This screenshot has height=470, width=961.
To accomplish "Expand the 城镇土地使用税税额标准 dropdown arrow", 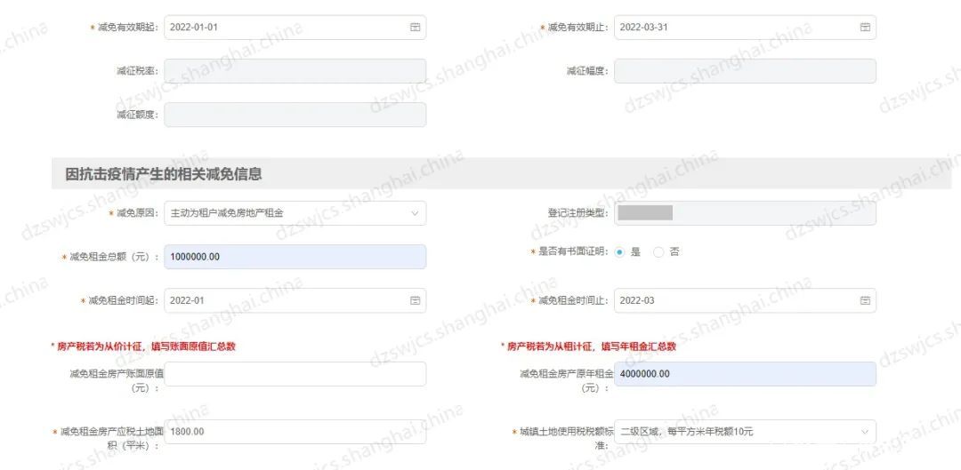I will click(x=865, y=432).
